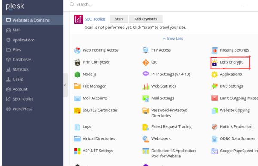Open File Manager folder icon

77,86
